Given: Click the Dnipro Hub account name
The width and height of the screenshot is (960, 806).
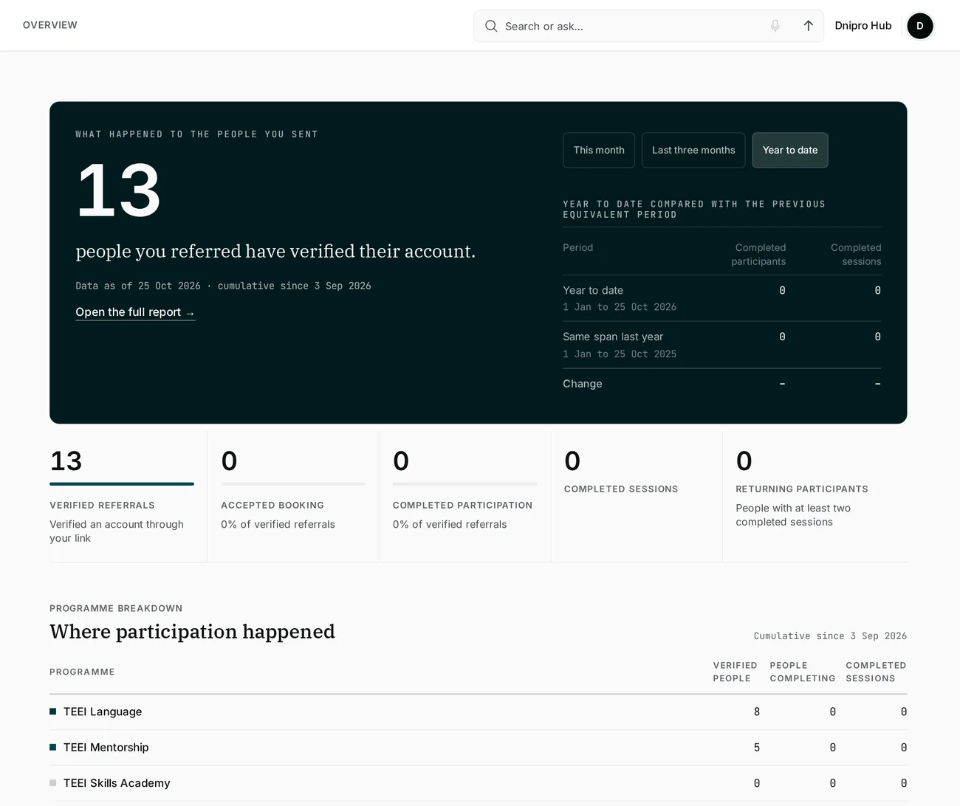Looking at the screenshot, I should [x=863, y=26].
